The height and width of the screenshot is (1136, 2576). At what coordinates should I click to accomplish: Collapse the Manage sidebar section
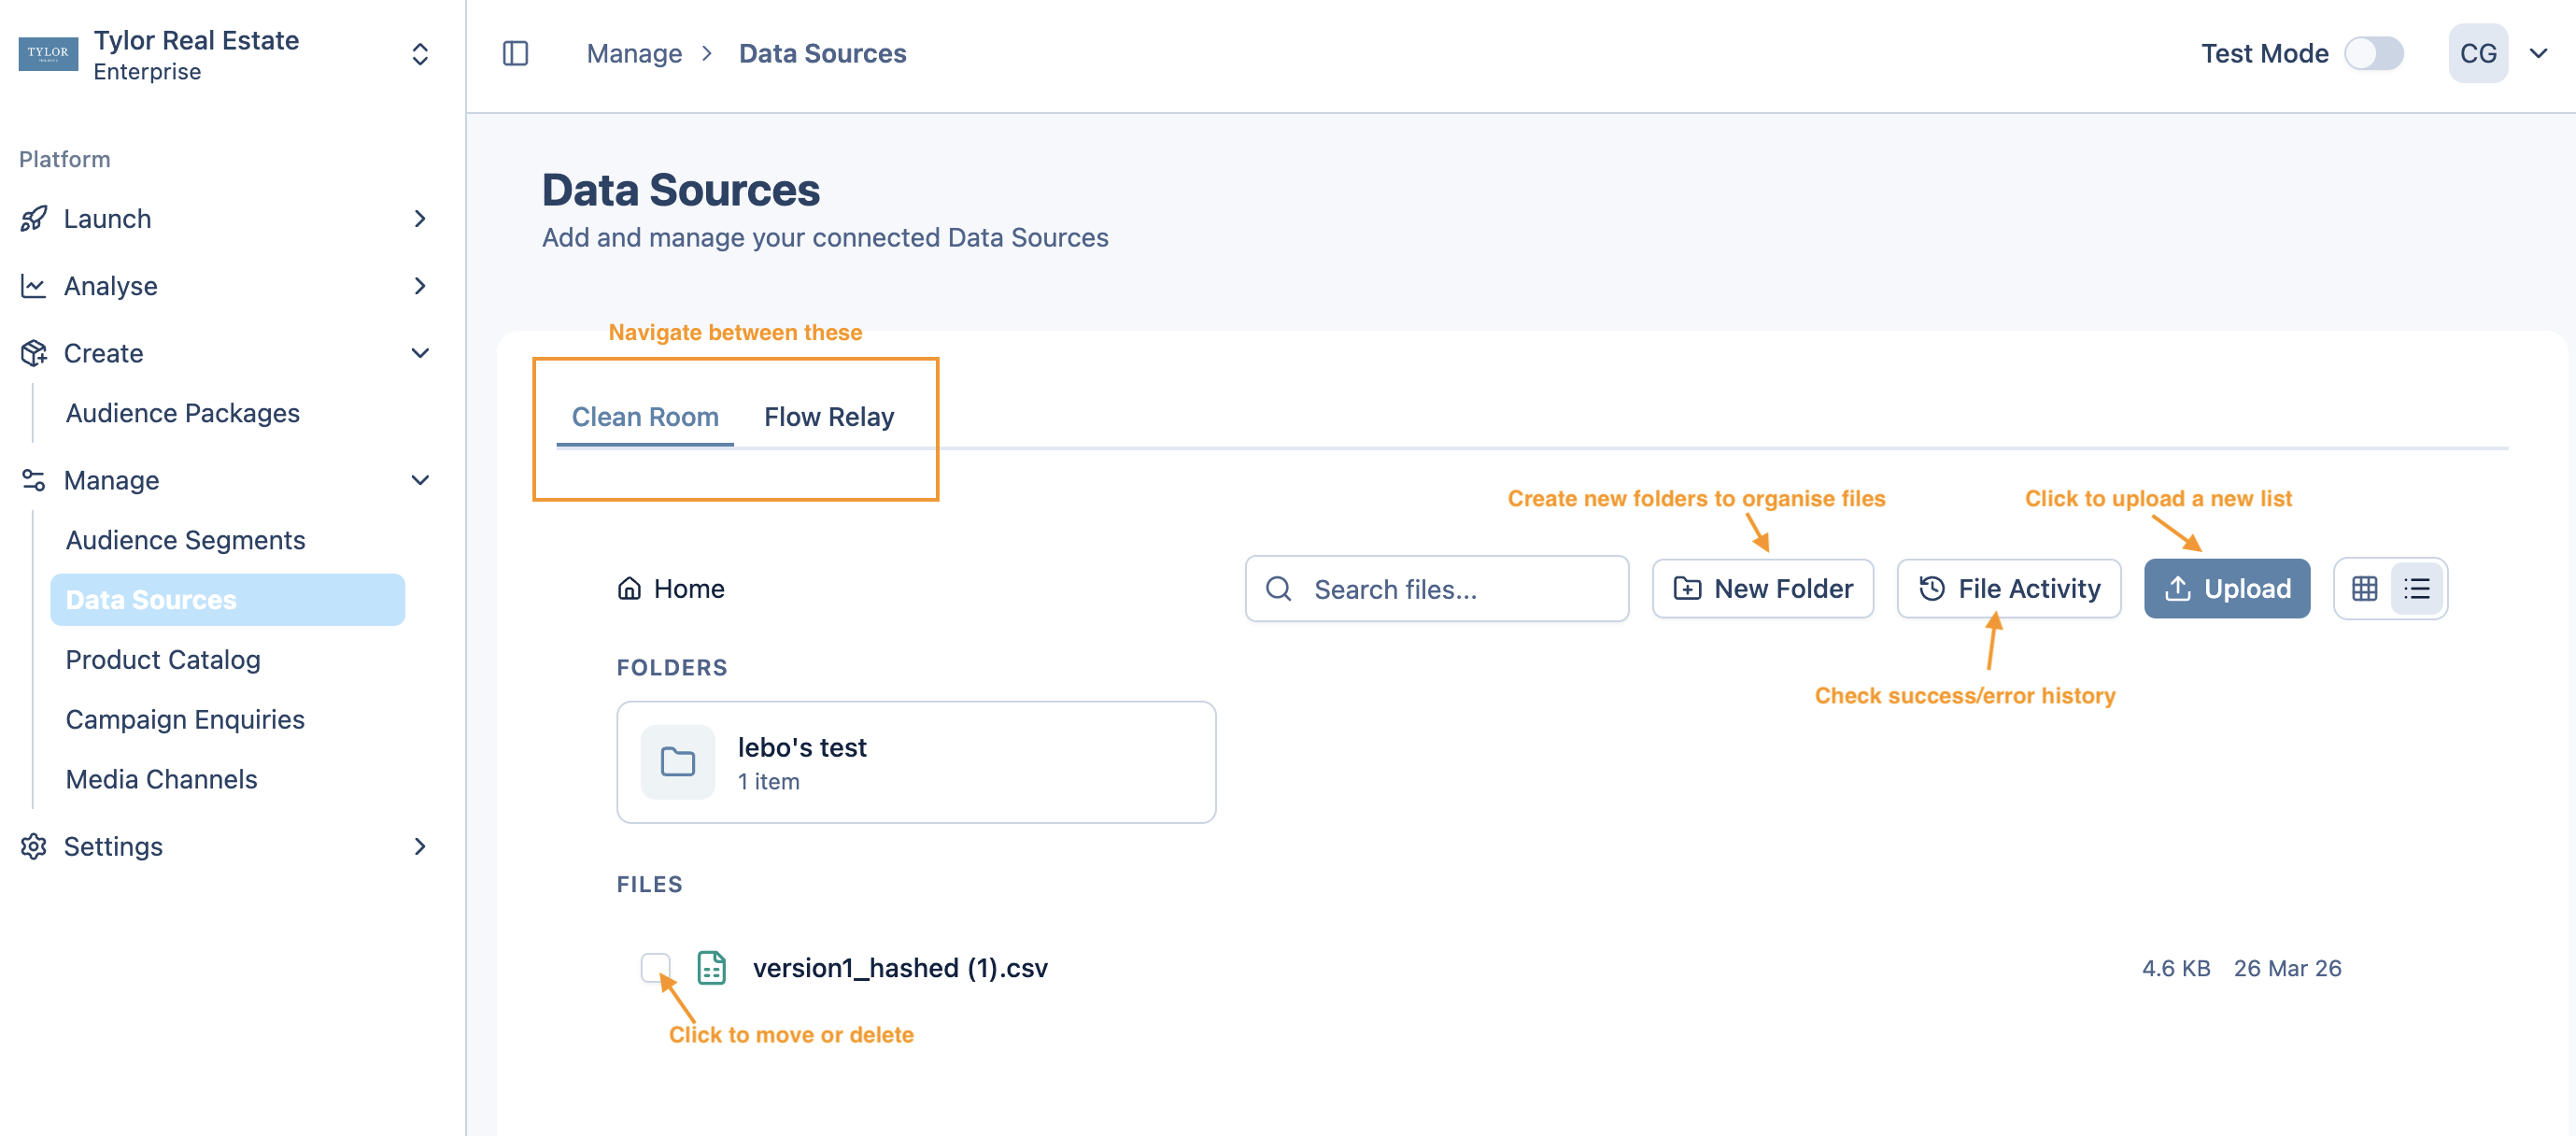pos(420,480)
